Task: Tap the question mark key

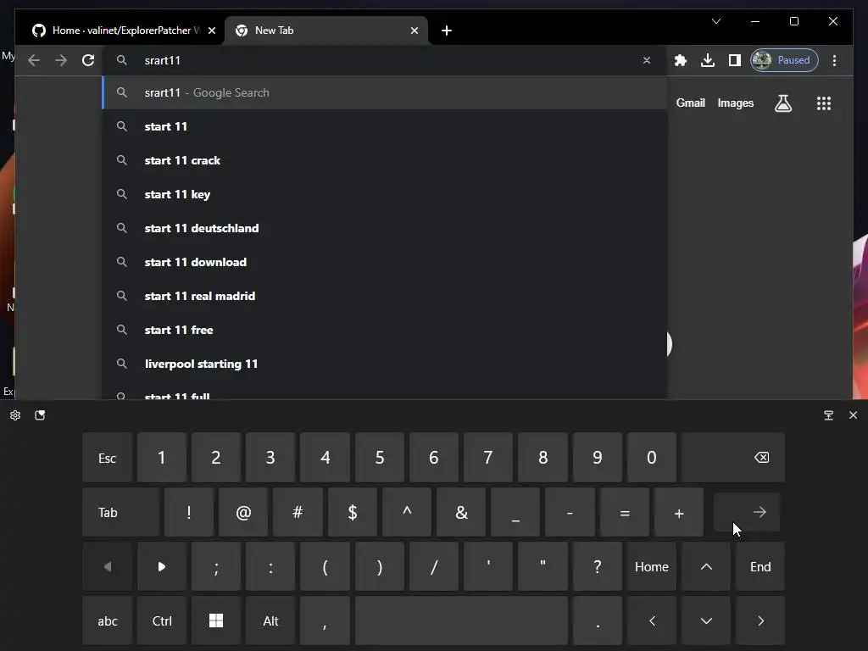Action: pyautogui.click(x=598, y=567)
